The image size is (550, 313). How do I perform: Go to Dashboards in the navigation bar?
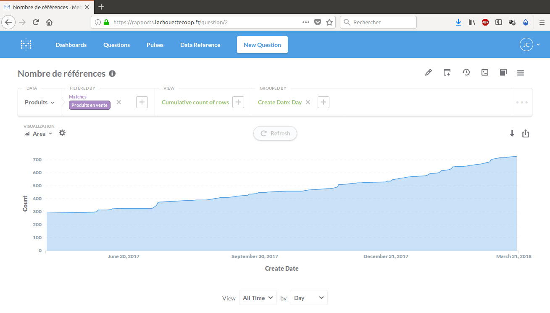tap(71, 45)
